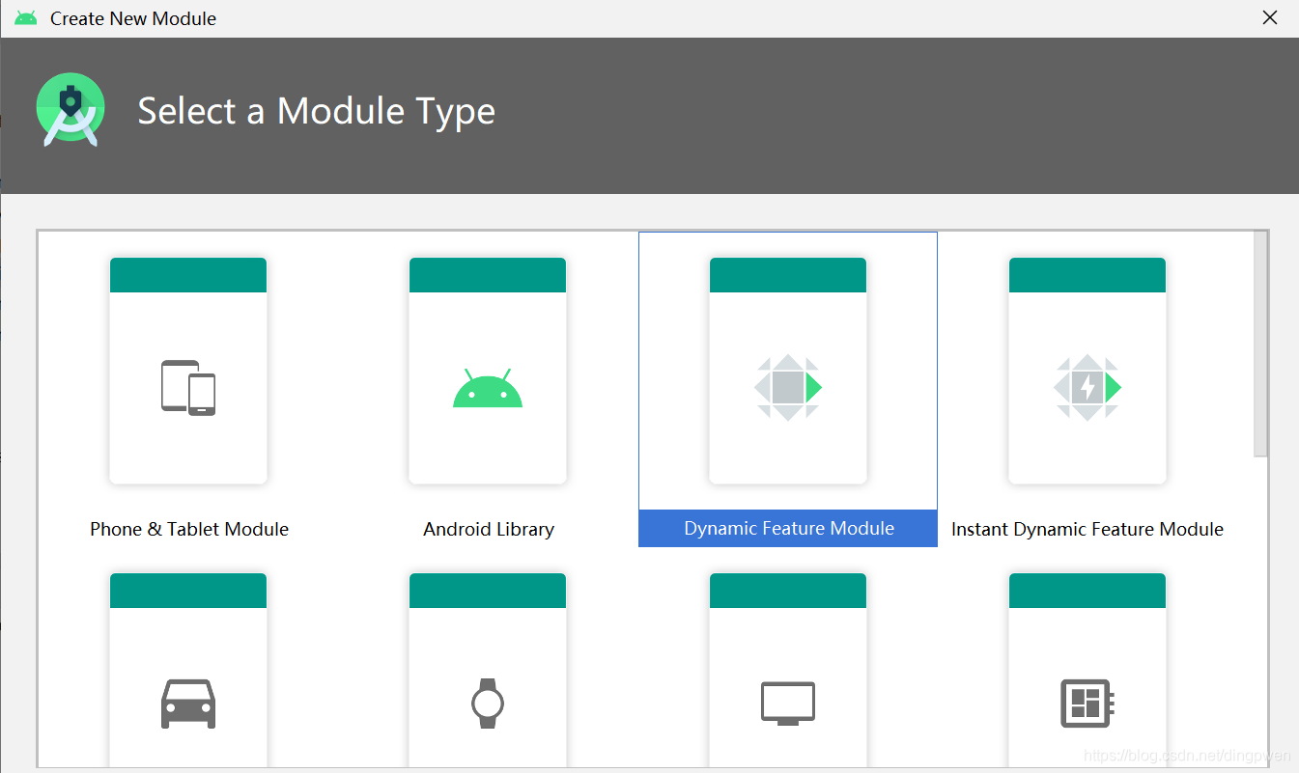The height and width of the screenshot is (773, 1299).
Task: Select the Phone & Tablet Module card icon
Action: [188, 388]
